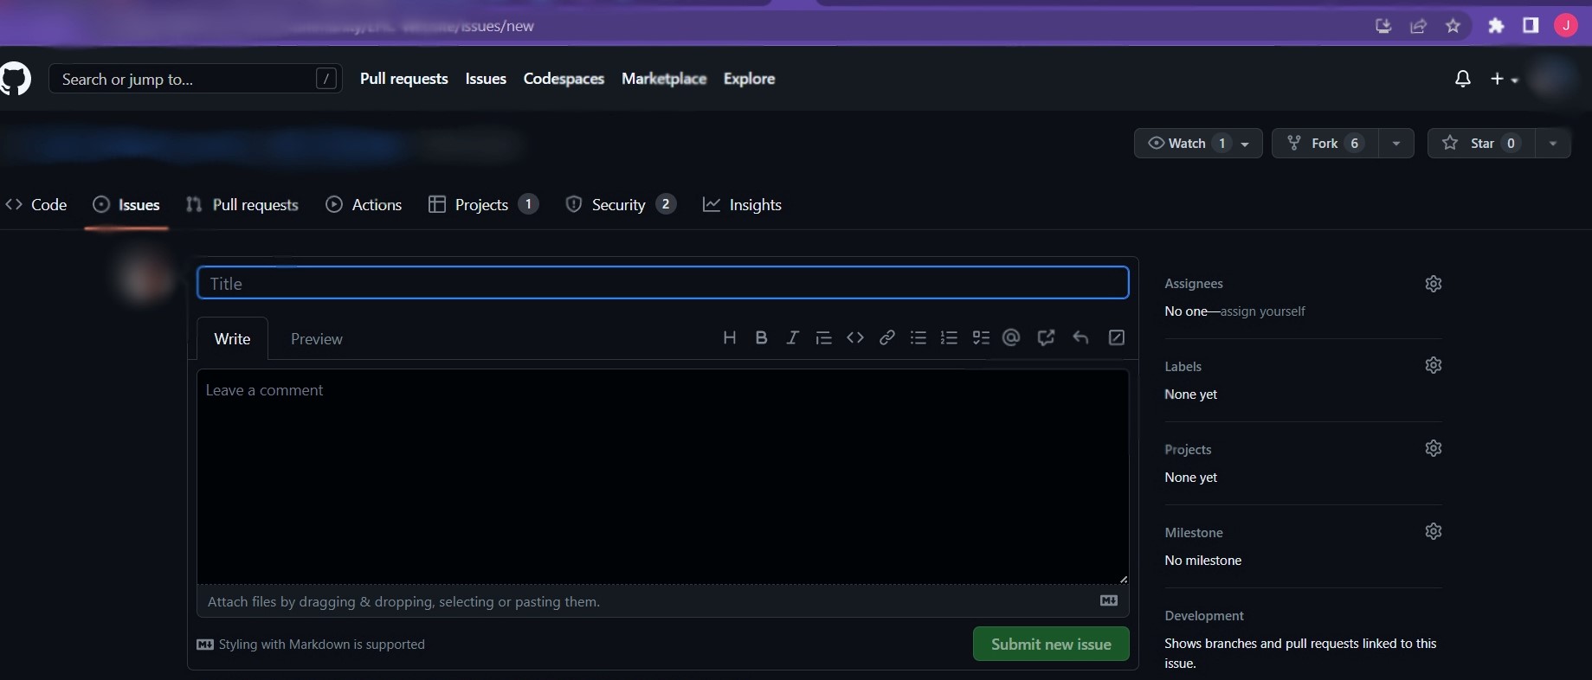The height and width of the screenshot is (680, 1592).
Task: Open the repository Projects tab
Action: pos(483,205)
